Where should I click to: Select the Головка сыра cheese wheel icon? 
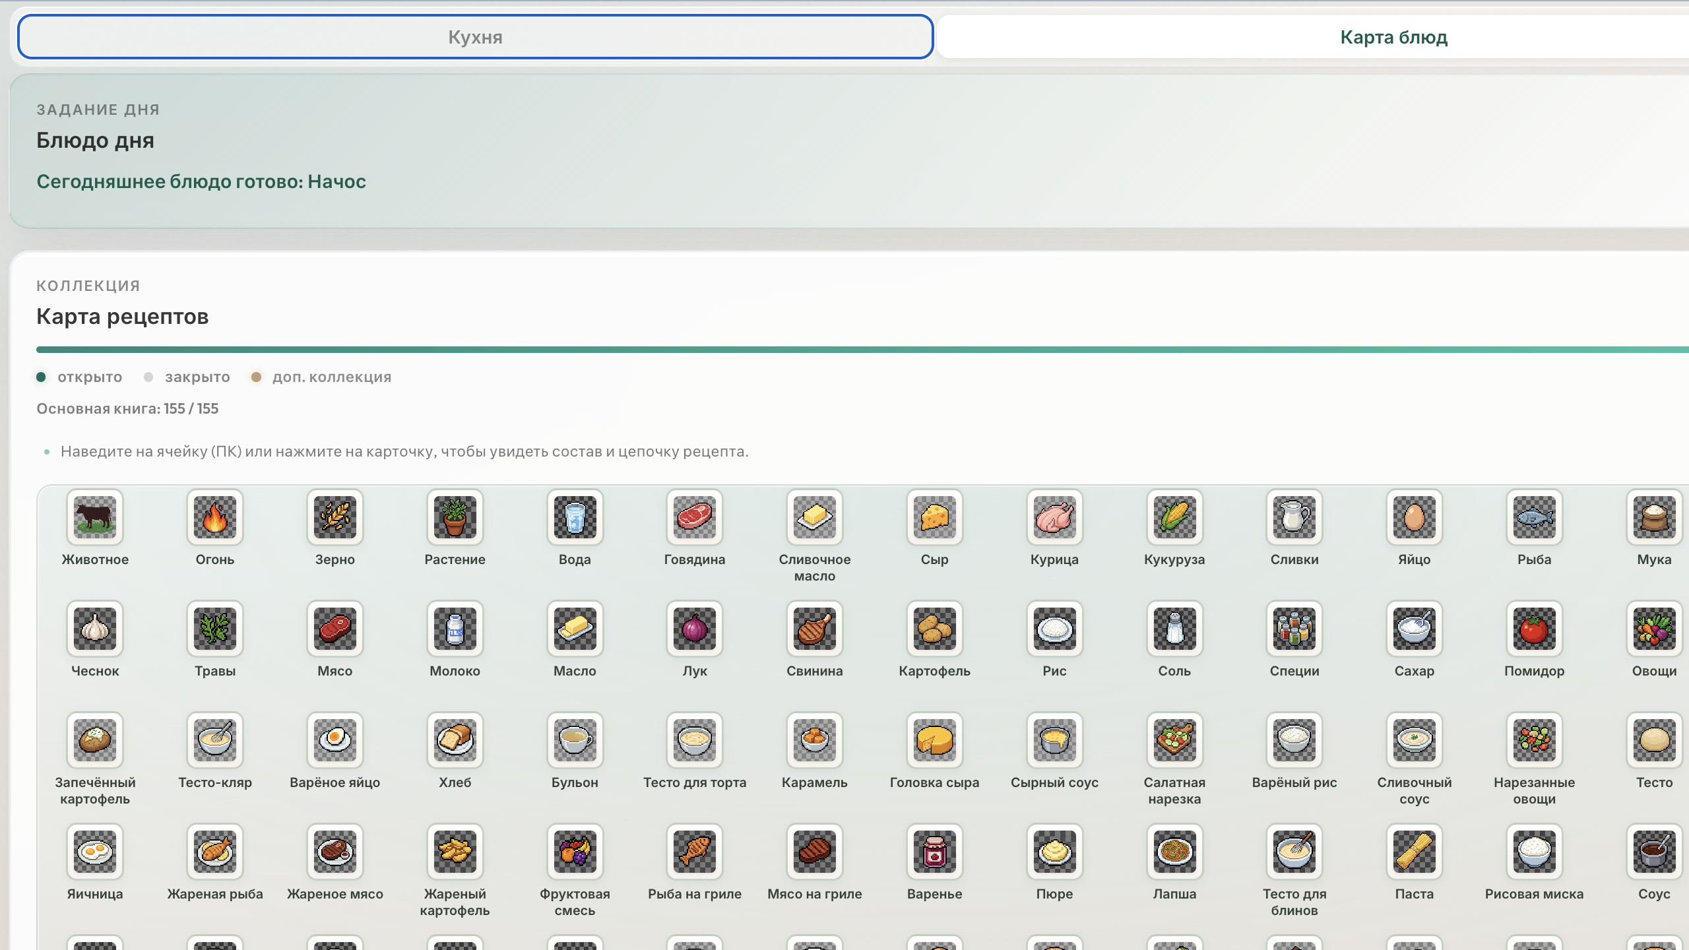[935, 740]
